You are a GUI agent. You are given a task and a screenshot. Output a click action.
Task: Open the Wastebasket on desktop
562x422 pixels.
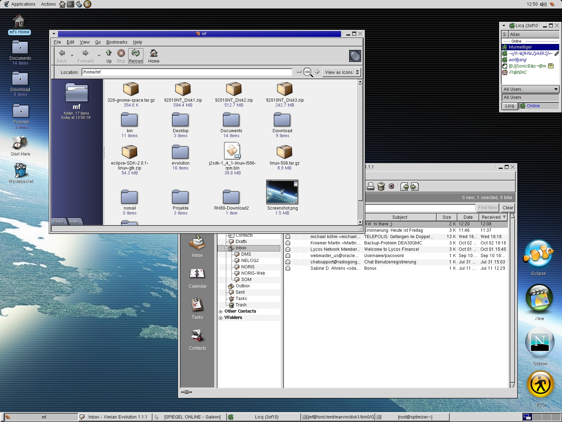20,170
